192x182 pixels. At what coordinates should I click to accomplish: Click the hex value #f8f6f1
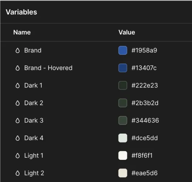pos(142,155)
